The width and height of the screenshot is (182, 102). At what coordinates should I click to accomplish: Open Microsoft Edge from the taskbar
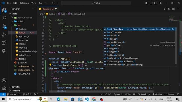[59, 99]
